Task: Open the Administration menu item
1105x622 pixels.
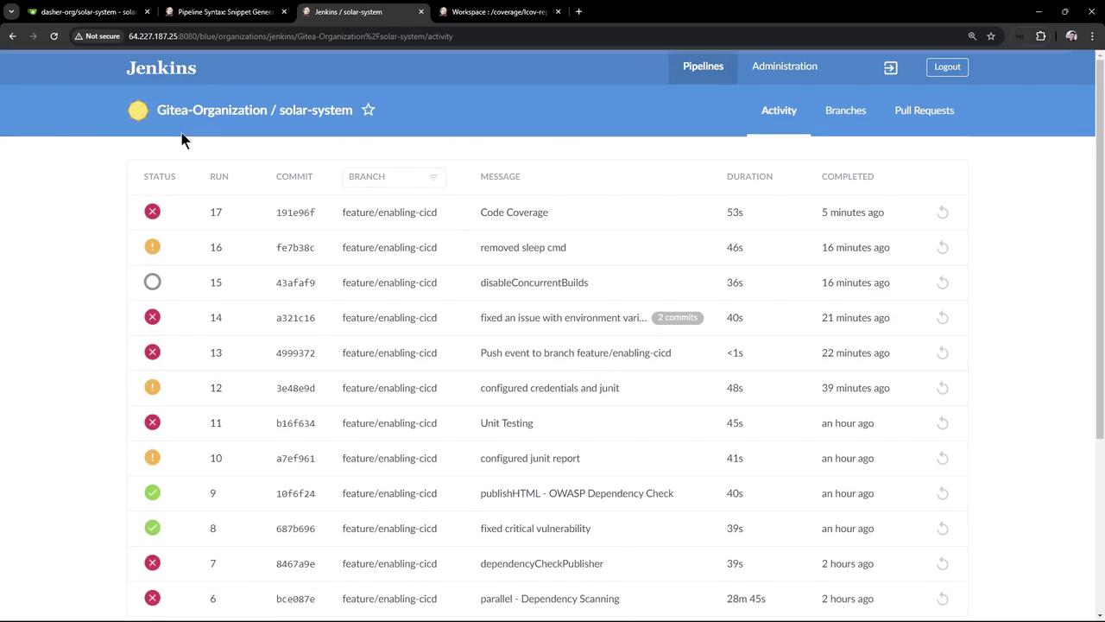Action: pos(785,67)
